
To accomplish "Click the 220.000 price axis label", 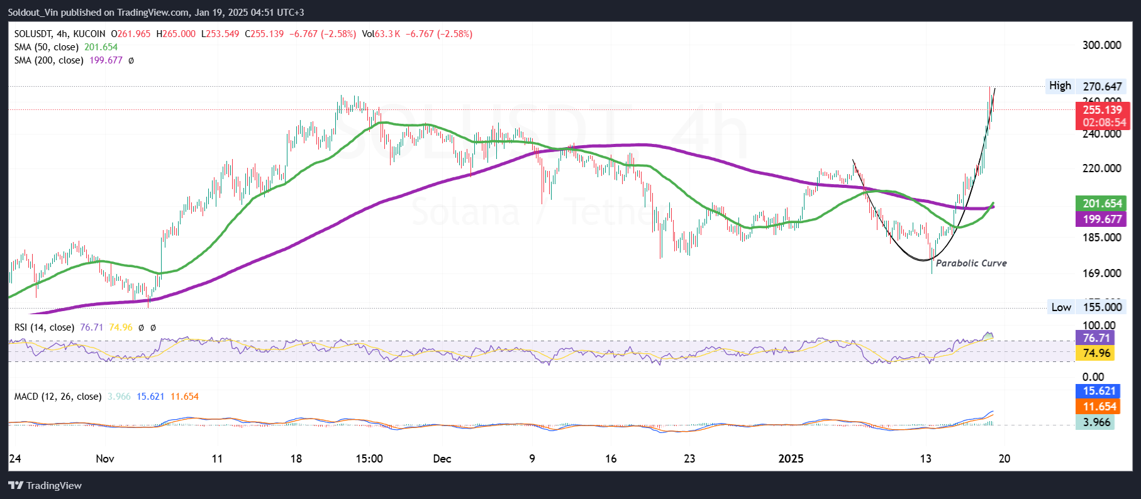I will [1101, 168].
